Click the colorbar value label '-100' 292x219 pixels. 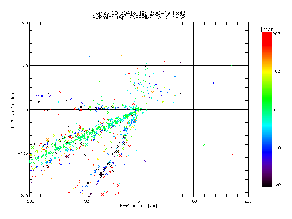tap(278, 148)
